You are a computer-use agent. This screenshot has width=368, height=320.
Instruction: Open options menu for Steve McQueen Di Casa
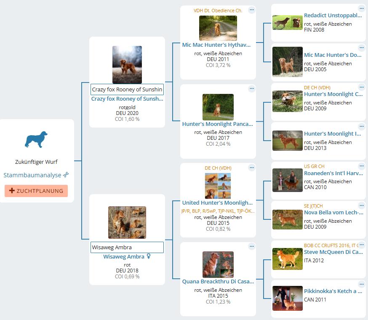[361, 245]
